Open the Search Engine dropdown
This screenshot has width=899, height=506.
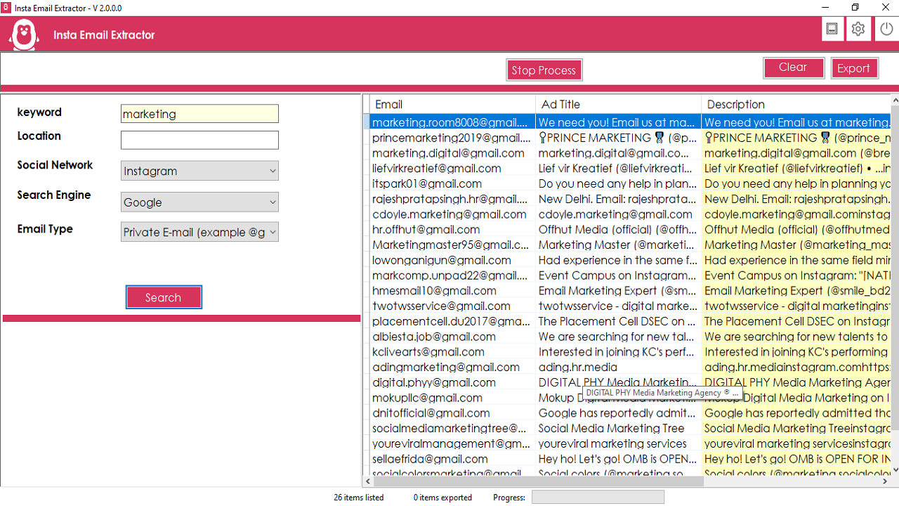pyautogui.click(x=199, y=202)
